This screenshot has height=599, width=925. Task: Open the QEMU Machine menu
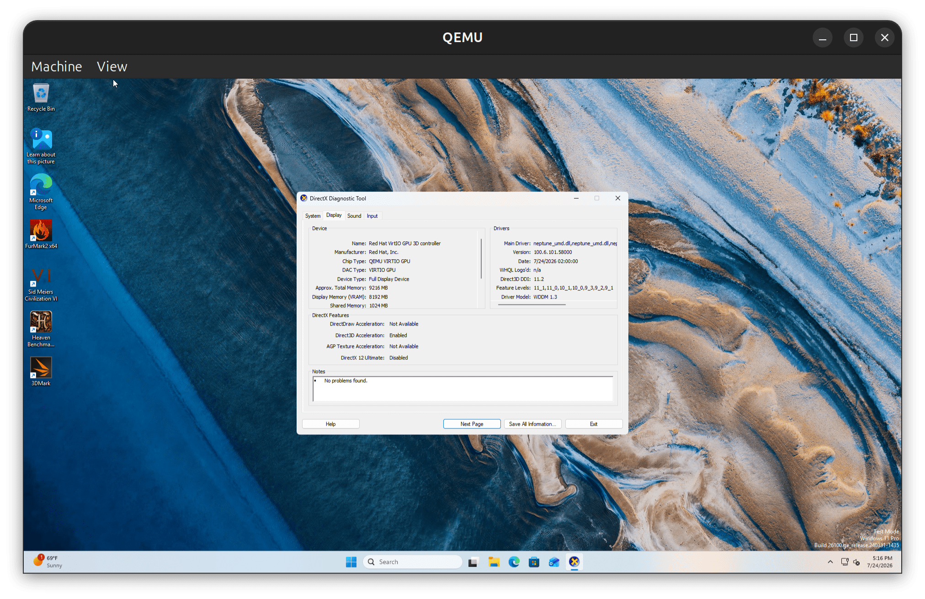[57, 67]
